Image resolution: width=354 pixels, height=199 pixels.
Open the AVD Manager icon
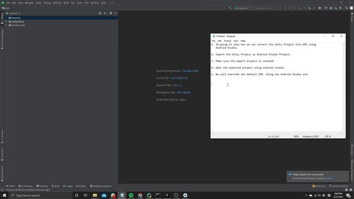(336, 8)
